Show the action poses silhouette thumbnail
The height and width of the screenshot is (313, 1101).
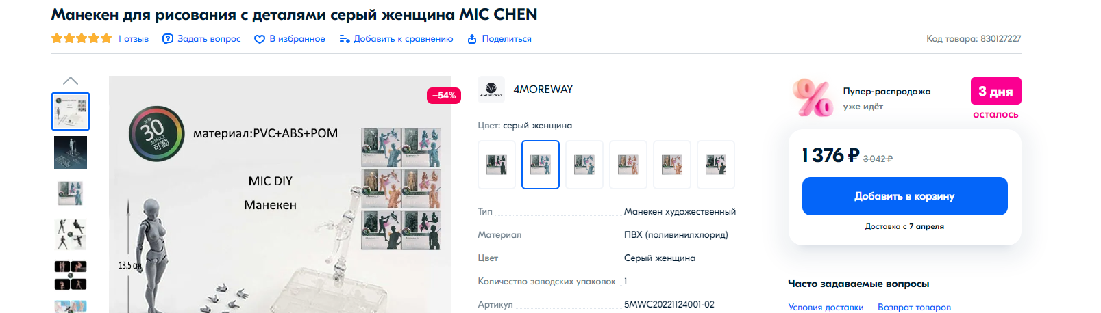[x=71, y=234]
